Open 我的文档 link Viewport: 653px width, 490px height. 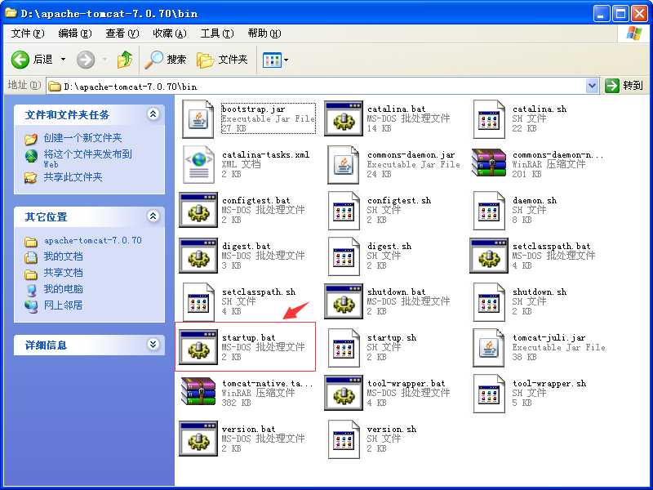click(x=64, y=256)
